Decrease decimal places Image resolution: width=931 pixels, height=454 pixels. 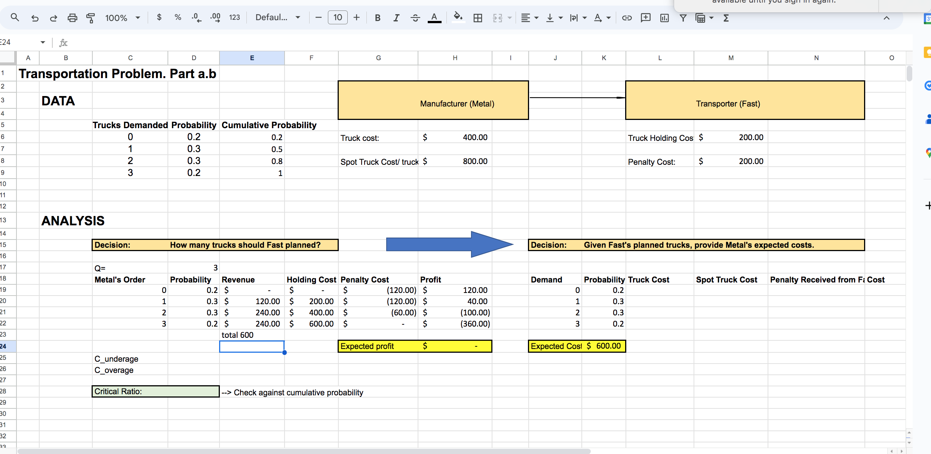tap(196, 18)
